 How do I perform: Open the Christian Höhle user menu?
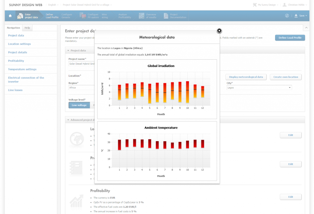pos(295,5)
